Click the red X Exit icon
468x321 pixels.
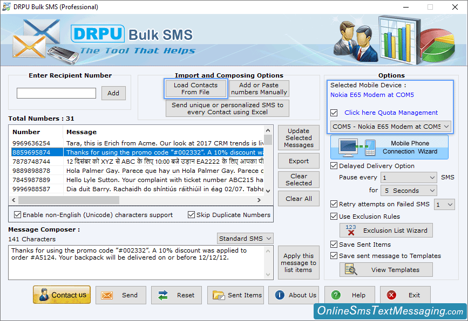(391, 295)
